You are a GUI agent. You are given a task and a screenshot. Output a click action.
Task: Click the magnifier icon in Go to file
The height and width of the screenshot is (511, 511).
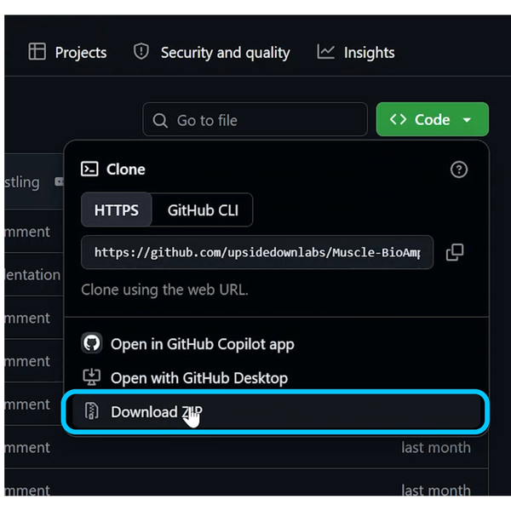(x=160, y=120)
